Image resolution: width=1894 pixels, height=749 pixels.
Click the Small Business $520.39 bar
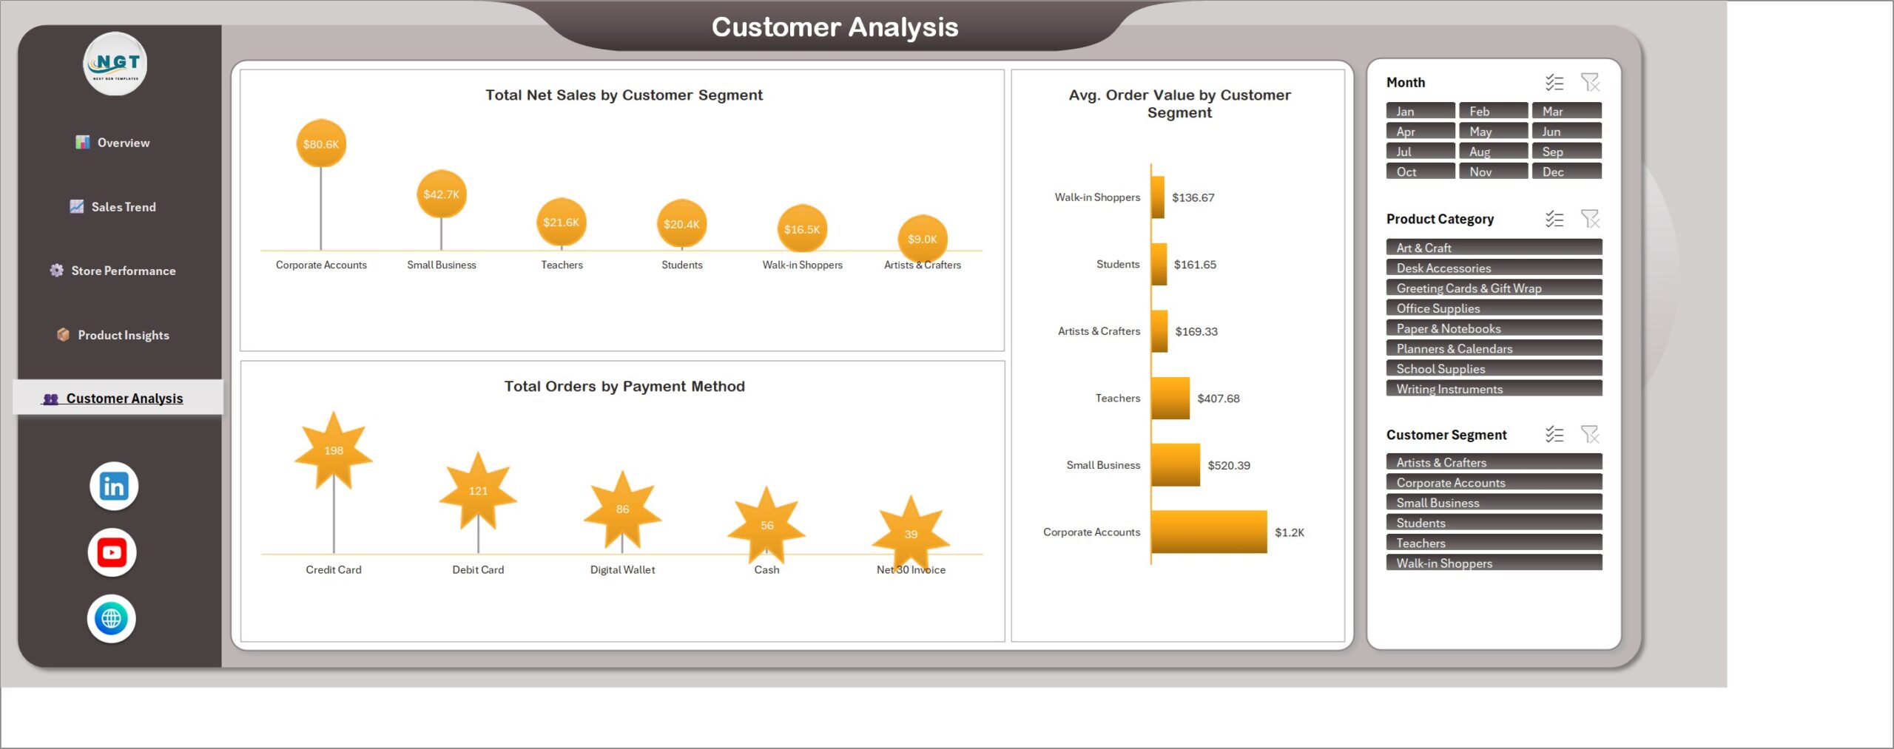coord(1176,465)
